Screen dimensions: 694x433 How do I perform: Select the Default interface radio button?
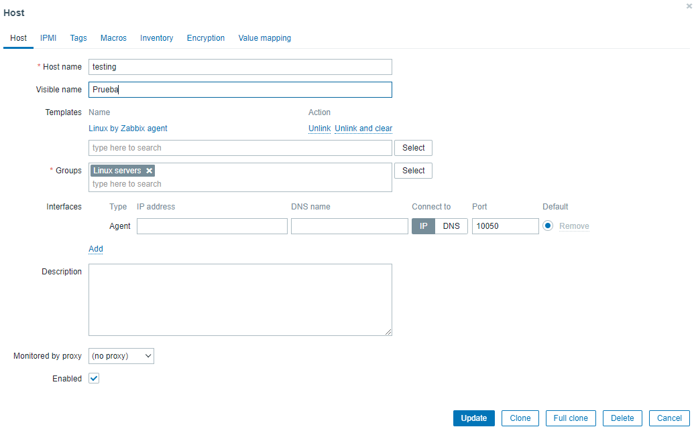tap(548, 226)
